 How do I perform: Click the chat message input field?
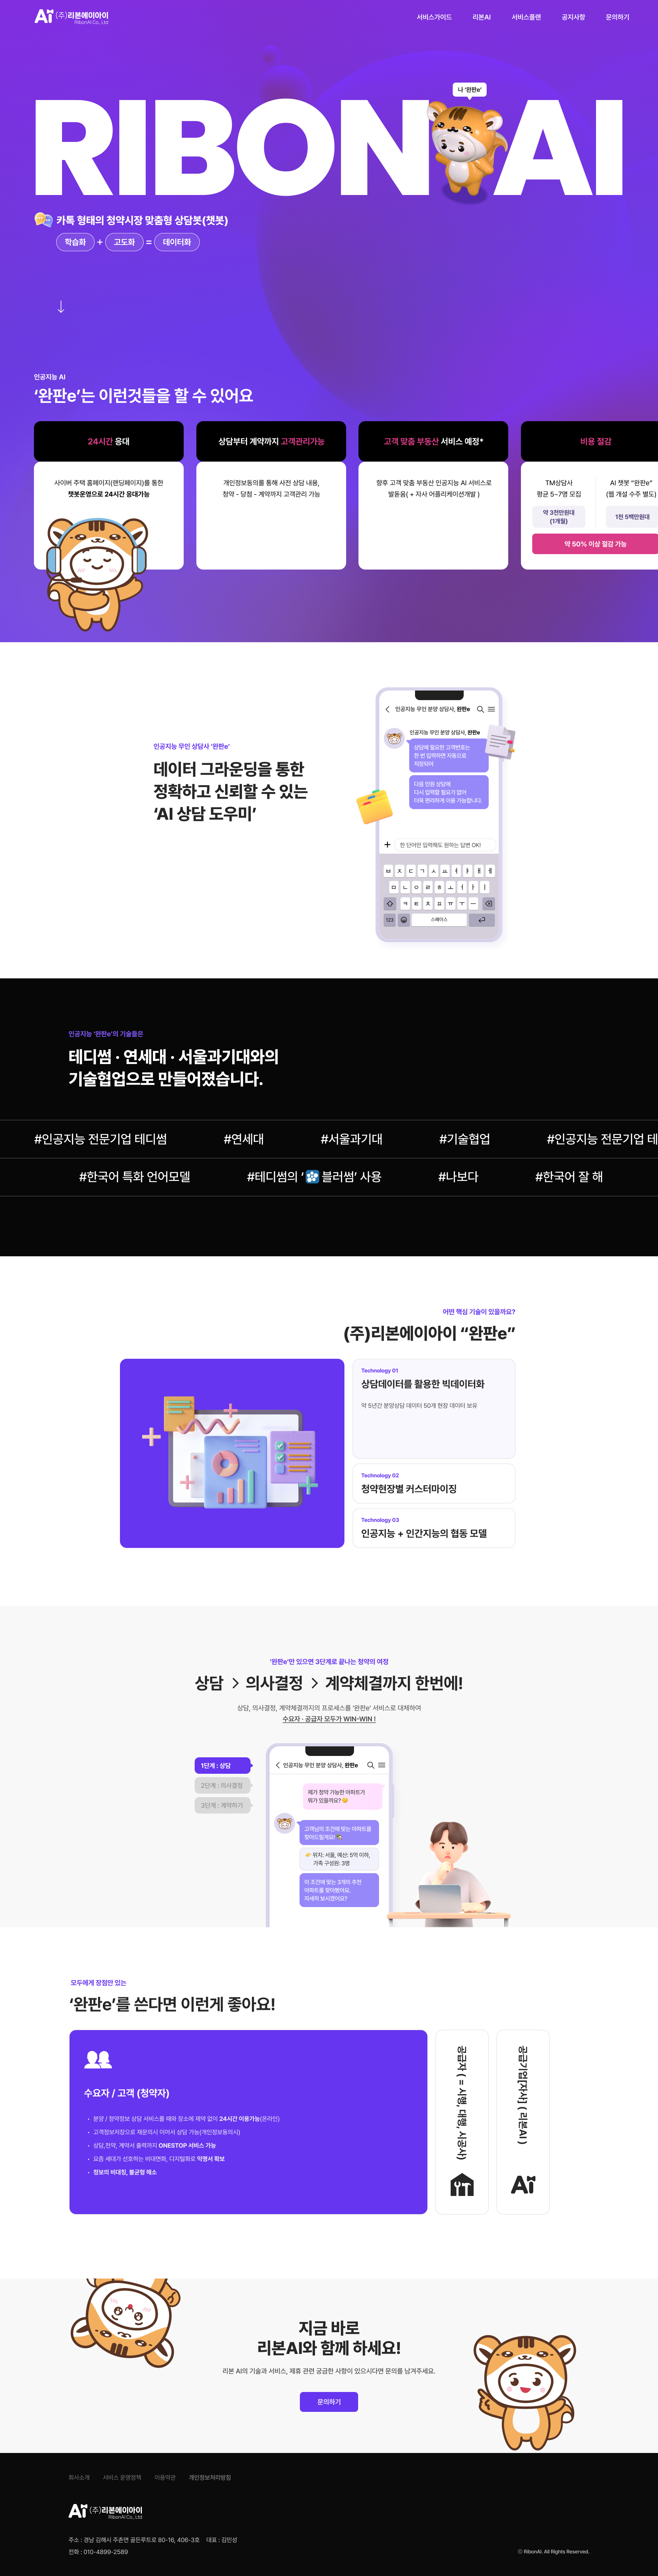point(445,845)
